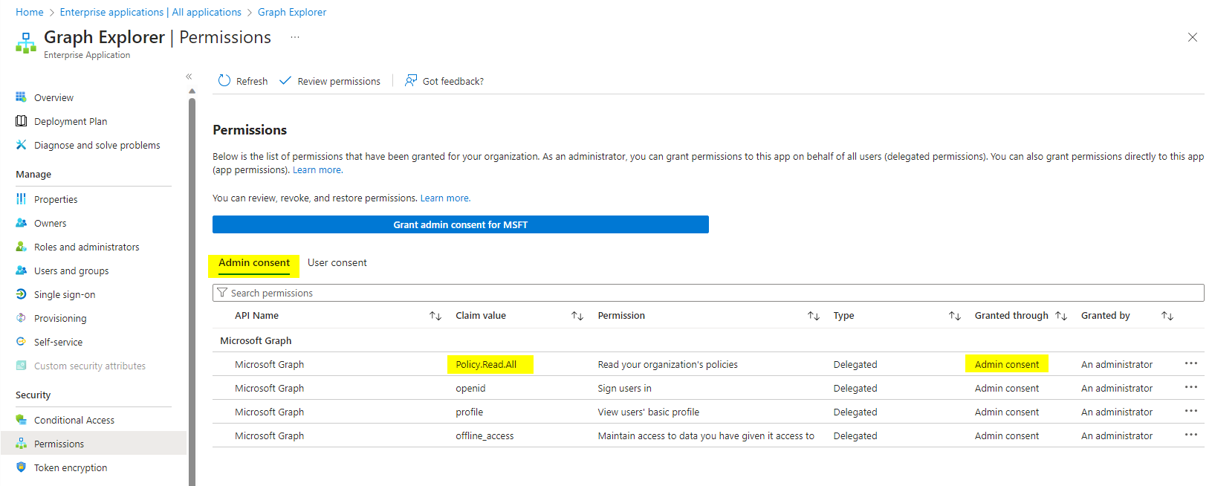
Task: Switch to the Admin consent tab
Action: [254, 263]
